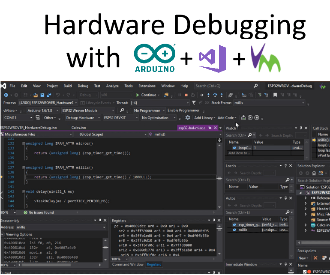Click the Navigate Backward arrow icon

click(6, 95)
